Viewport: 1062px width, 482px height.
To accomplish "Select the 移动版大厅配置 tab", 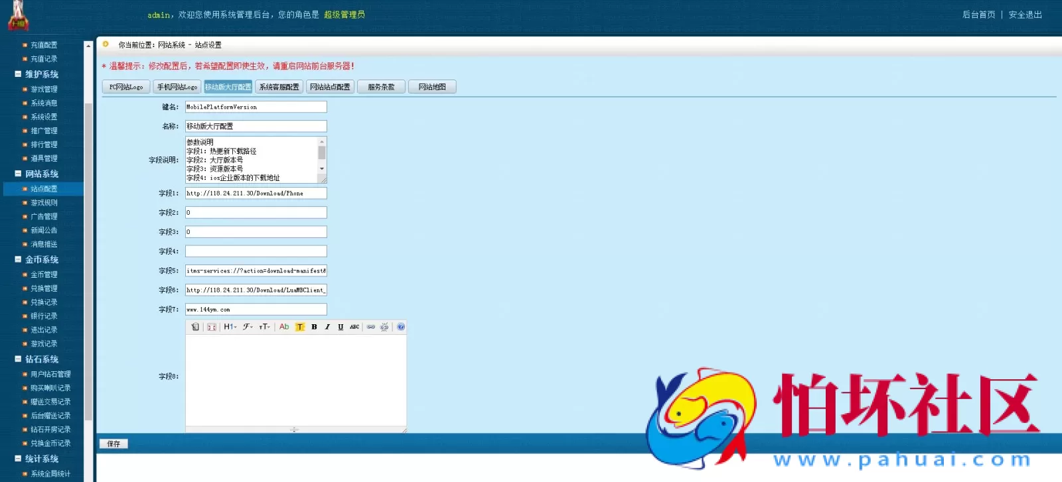I will pyautogui.click(x=228, y=87).
